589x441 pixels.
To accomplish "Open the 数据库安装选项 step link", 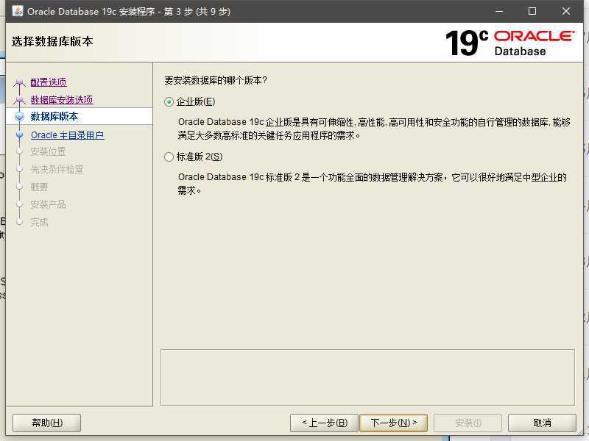I will pos(62,100).
